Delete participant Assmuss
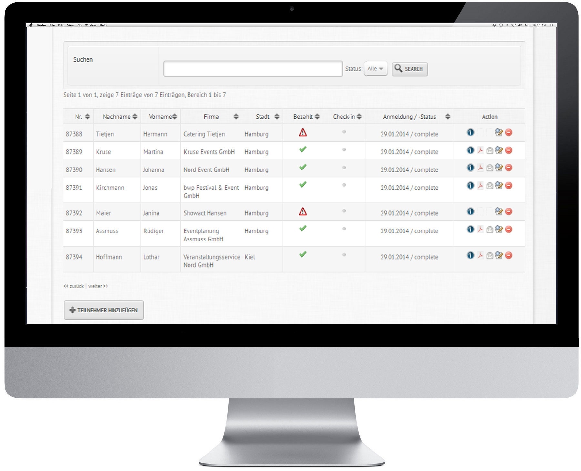This screenshot has height=471, width=581. click(509, 229)
